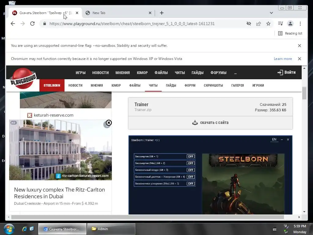
Task: Launch Internet Explorer from the taskbar
Action: point(24,229)
